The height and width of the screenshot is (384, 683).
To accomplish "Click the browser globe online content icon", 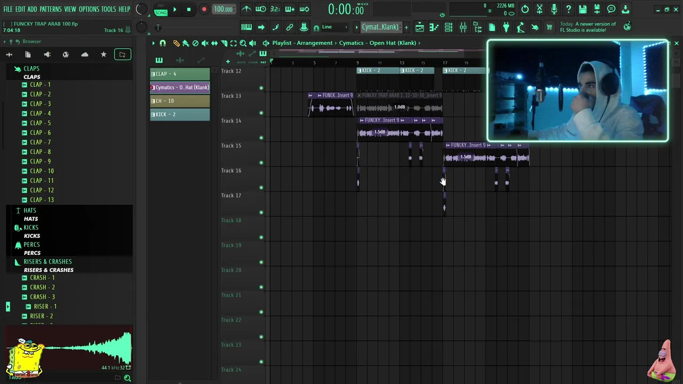I will (x=66, y=54).
